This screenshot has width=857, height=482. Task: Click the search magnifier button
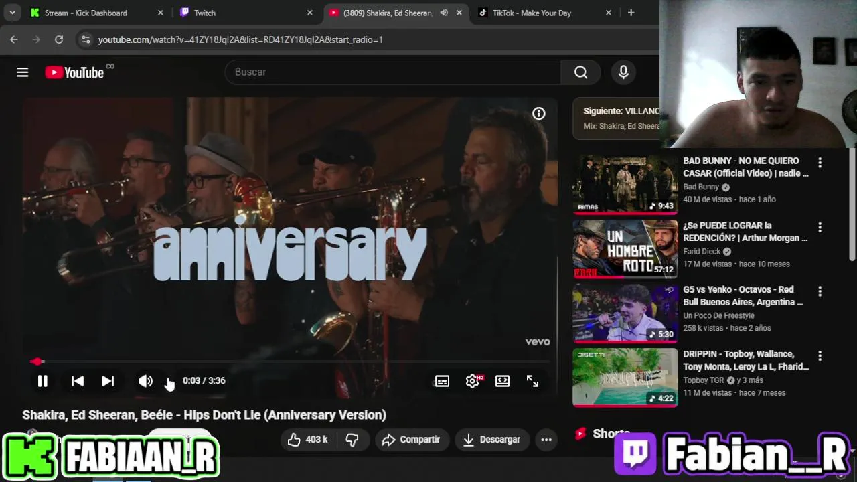click(580, 72)
